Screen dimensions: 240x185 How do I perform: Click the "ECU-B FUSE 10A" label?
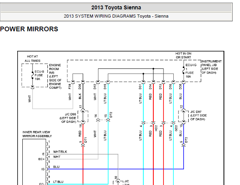(x=39, y=75)
